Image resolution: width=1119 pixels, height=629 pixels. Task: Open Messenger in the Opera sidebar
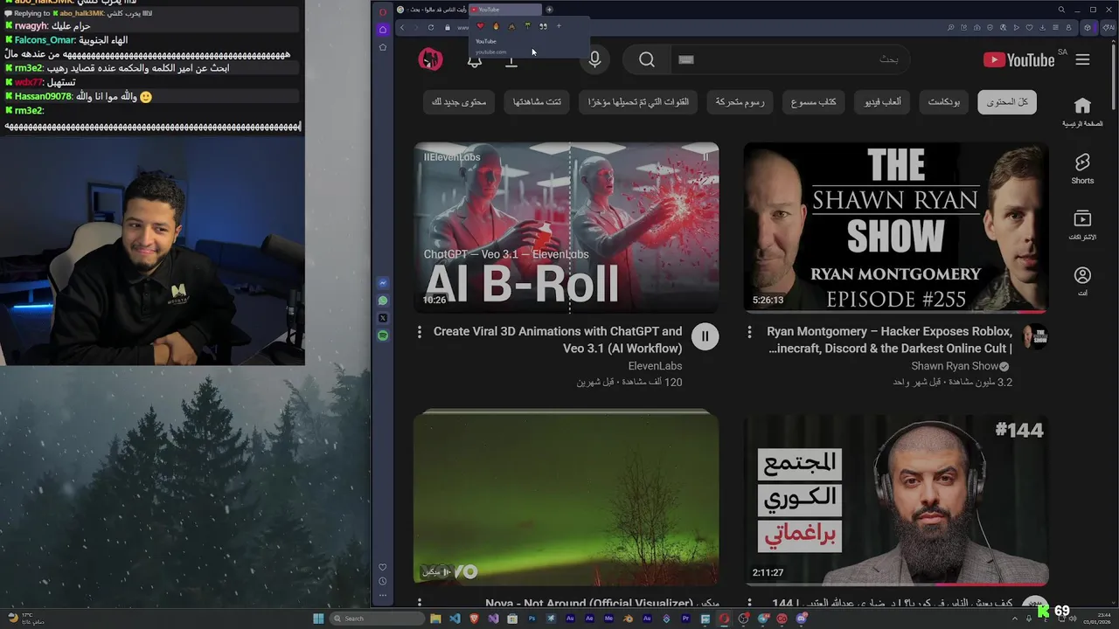click(x=383, y=283)
